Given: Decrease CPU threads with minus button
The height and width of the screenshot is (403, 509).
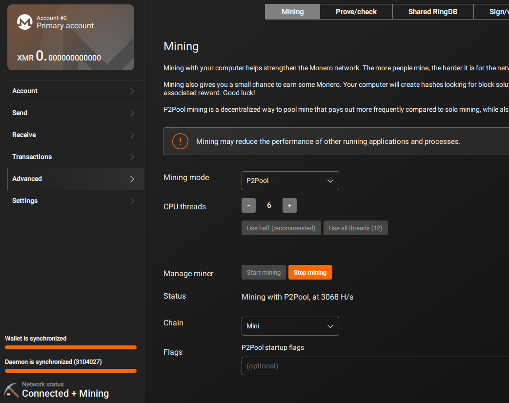Looking at the screenshot, I should coord(249,205).
